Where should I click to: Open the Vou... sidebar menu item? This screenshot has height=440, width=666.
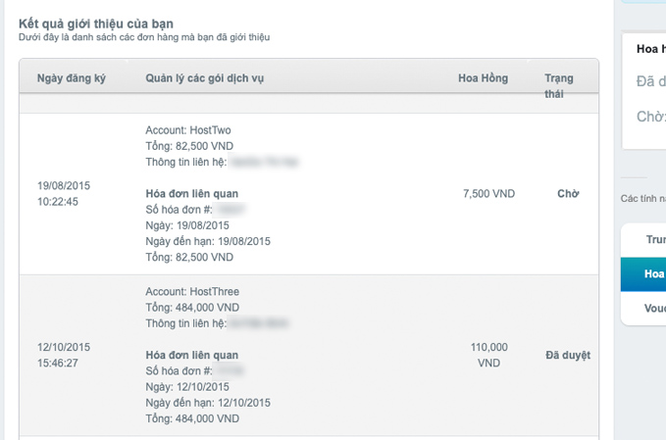click(643, 308)
